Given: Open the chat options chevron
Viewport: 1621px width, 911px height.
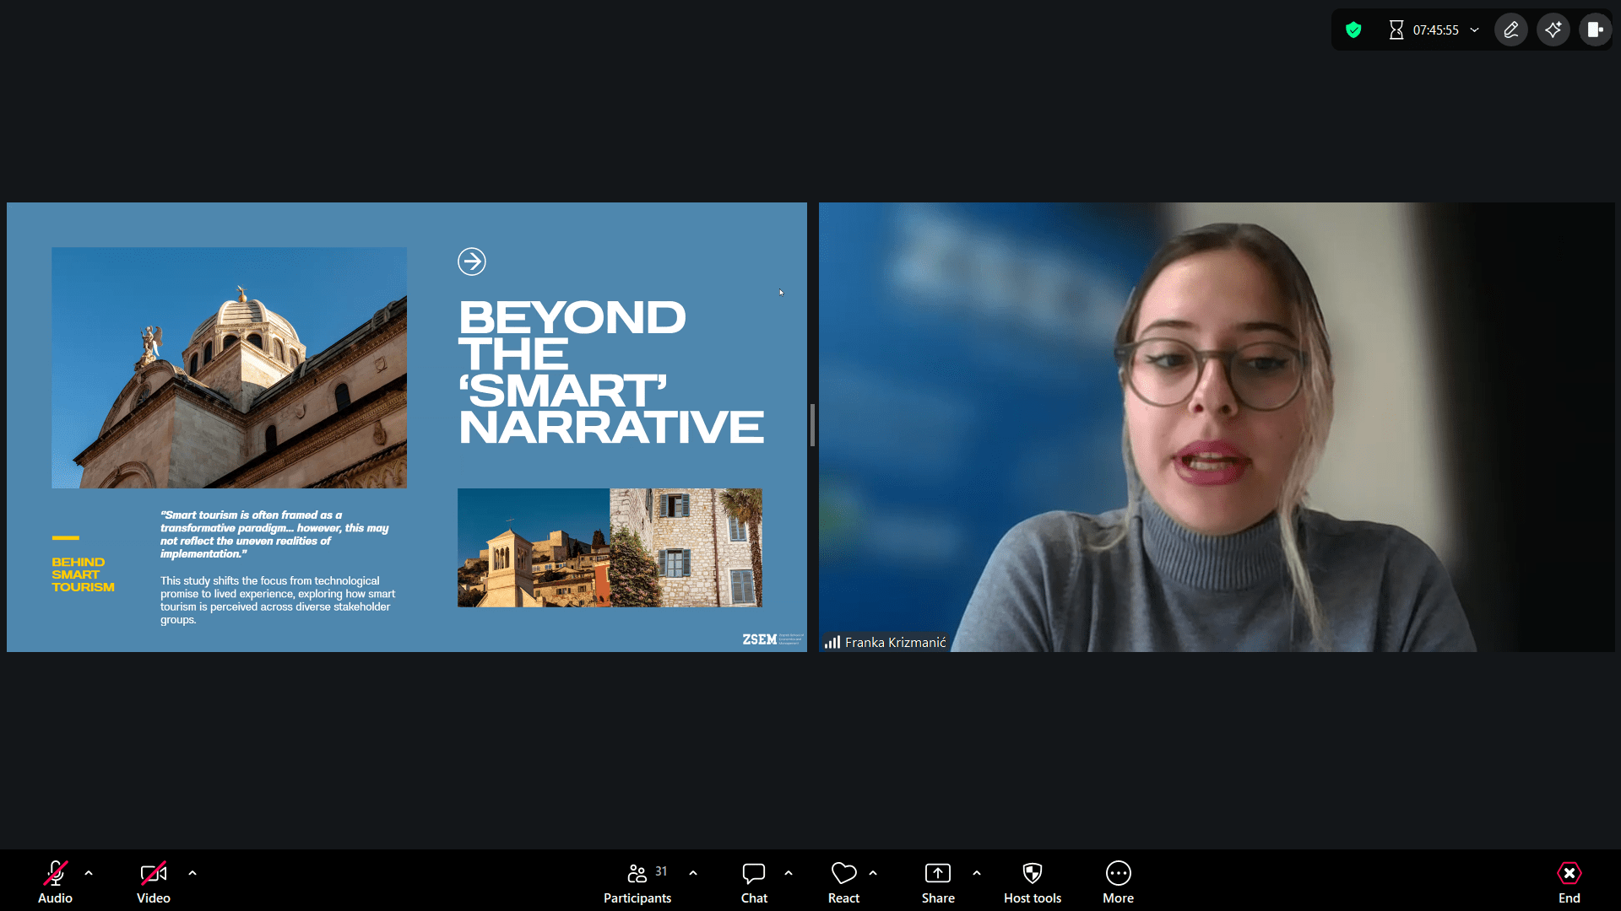Looking at the screenshot, I should [x=789, y=873].
